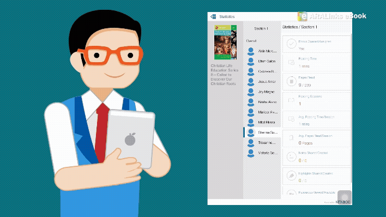Select student Triseanne... in the list
Image resolution: width=386 pixels, height=217 pixels.
coord(262,143)
